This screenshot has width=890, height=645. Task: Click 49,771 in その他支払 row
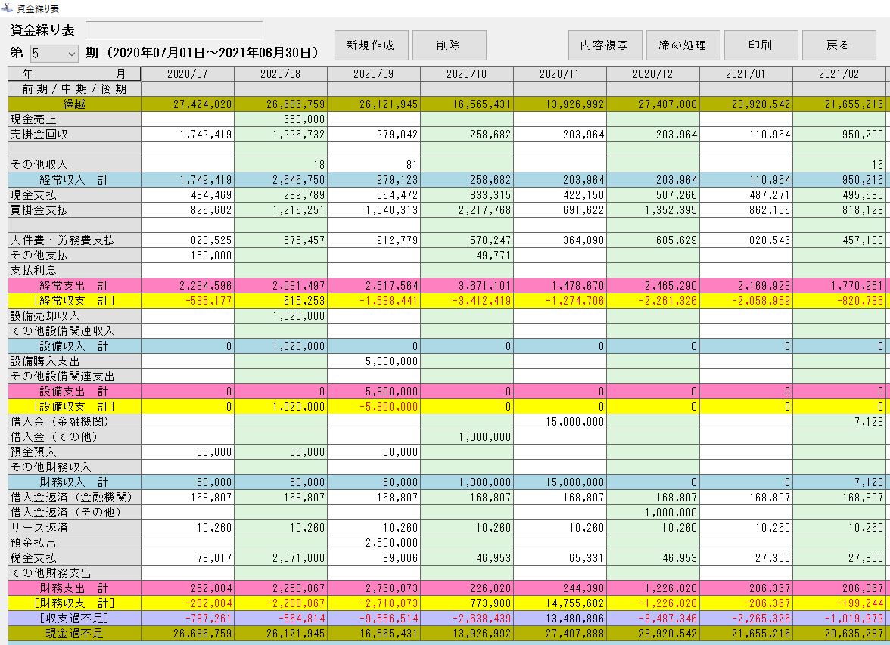pyautogui.click(x=466, y=256)
